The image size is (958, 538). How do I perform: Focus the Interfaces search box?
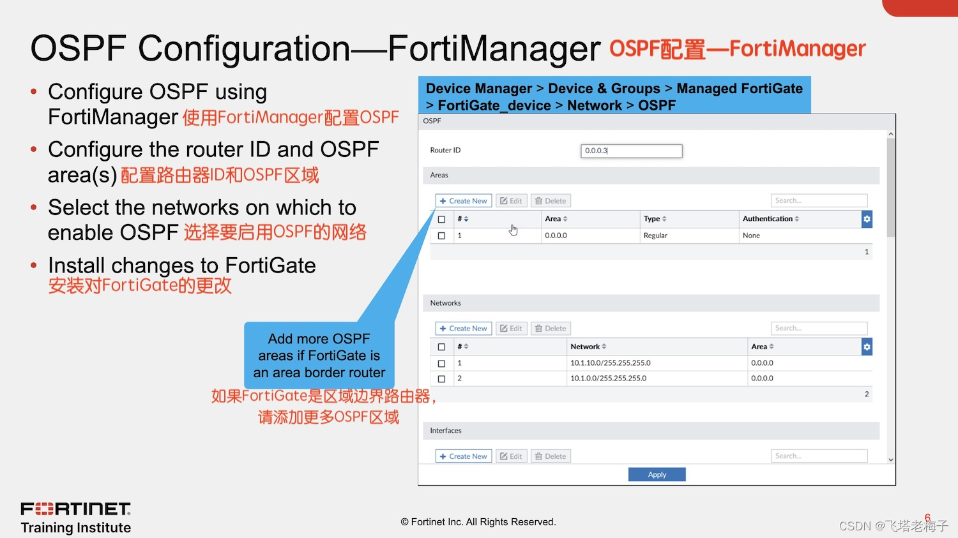[x=819, y=456]
